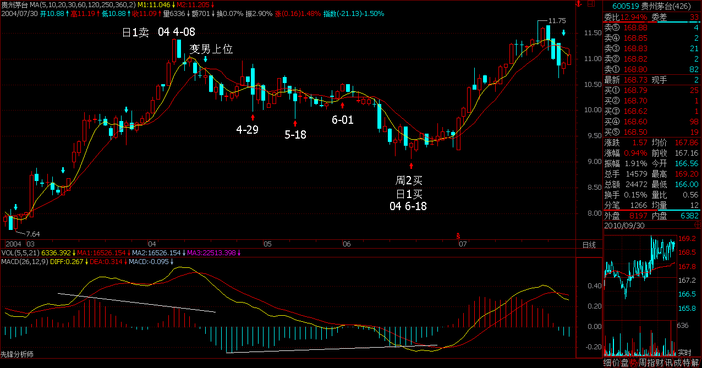Click the red S marker on the date axis
Image resolution: width=702 pixels, height=368 pixels.
pos(457,236)
